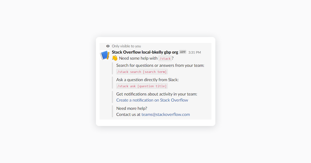Click the Need some help with text

coord(138,58)
